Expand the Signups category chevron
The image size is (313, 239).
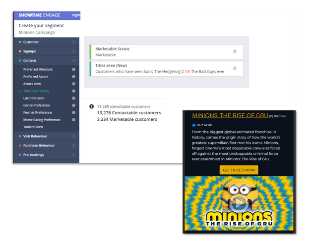tap(73, 51)
